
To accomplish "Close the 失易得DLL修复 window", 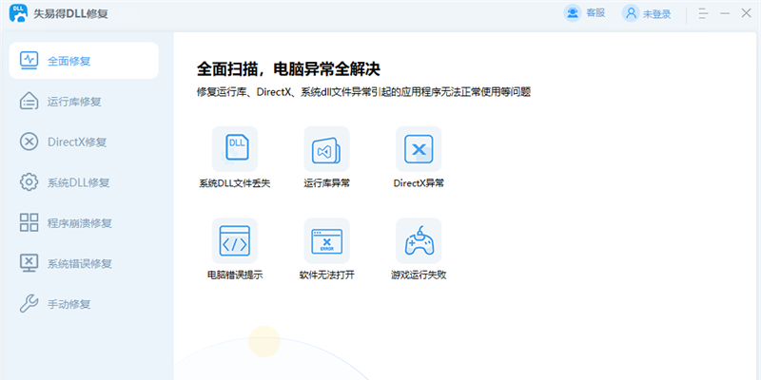I will click(x=746, y=13).
